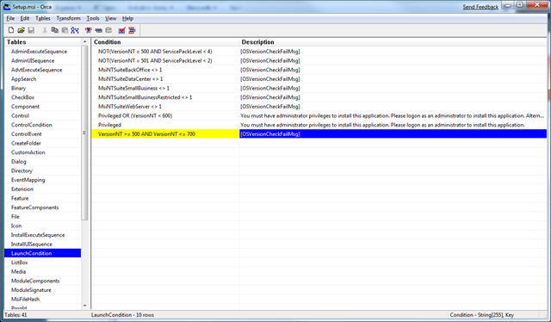Click the Copy toolbar icon
The width and height of the screenshot is (551, 322).
click(x=55, y=30)
